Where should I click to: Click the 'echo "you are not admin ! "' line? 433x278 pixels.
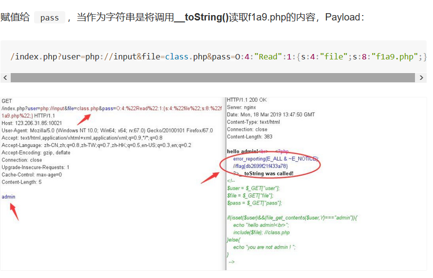pyautogui.click(x=264, y=247)
